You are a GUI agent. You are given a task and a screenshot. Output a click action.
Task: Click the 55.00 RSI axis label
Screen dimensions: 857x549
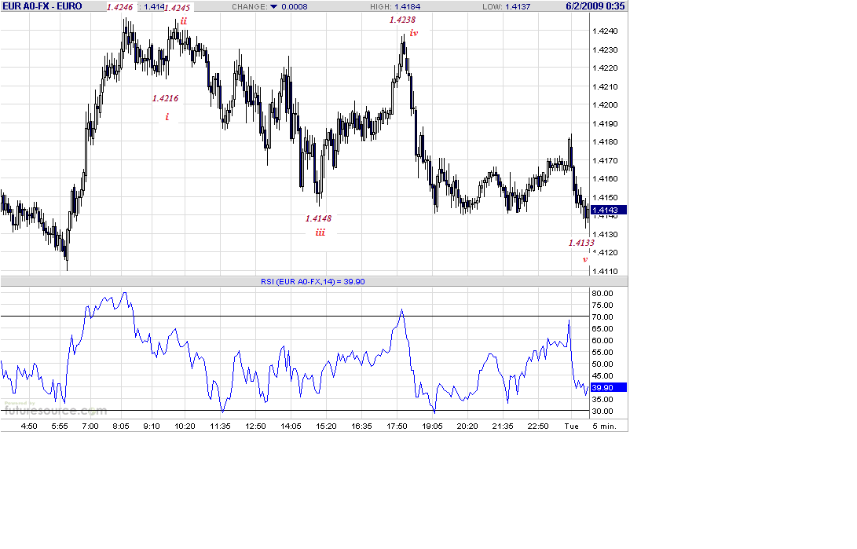(602, 353)
